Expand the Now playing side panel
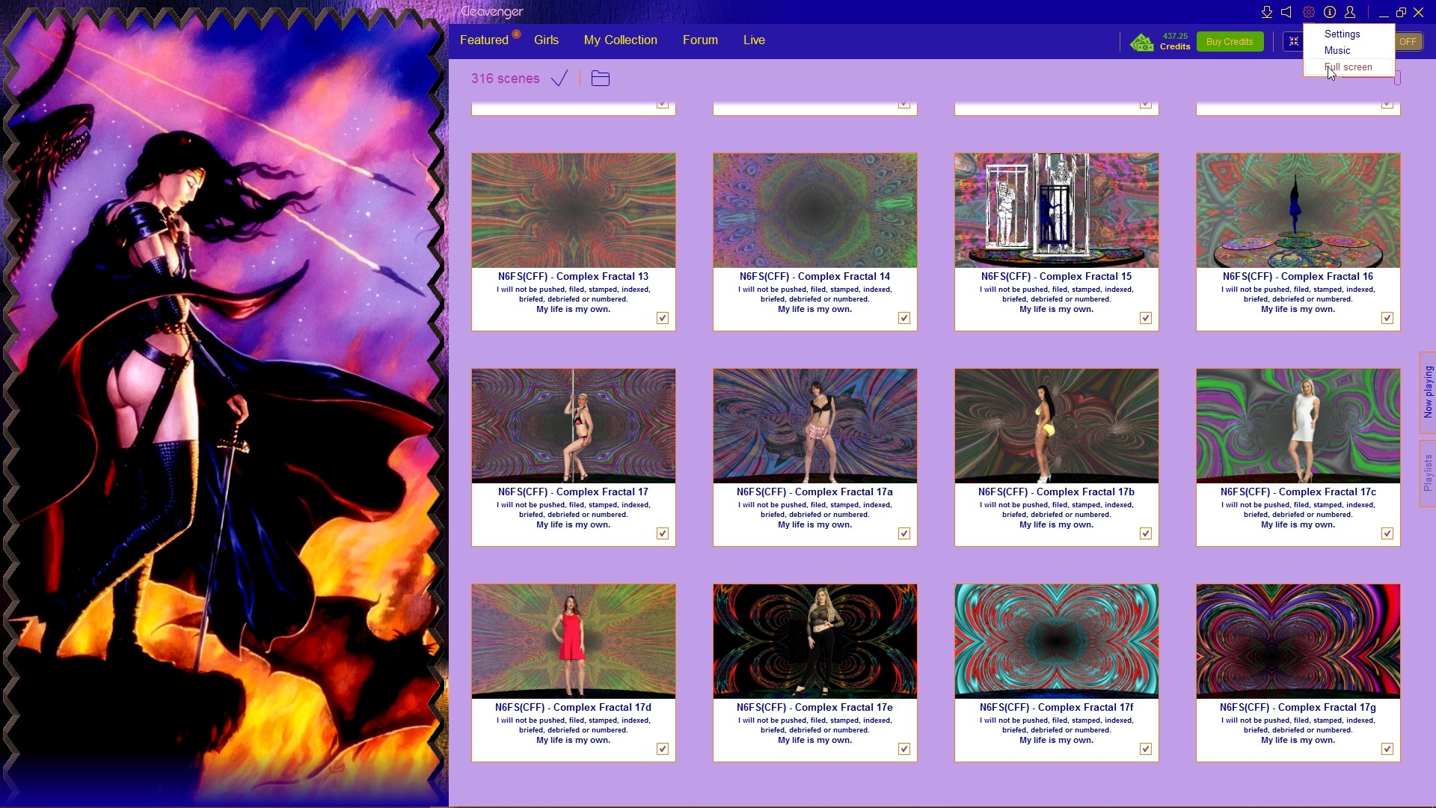Screen dimensions: 1436x808 1428,392
